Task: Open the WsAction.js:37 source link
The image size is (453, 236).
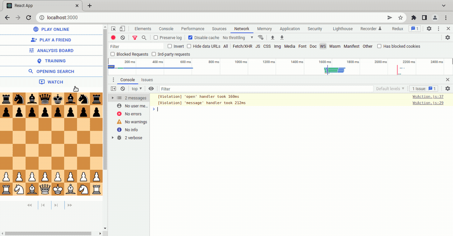Action: tap(428, 97)
